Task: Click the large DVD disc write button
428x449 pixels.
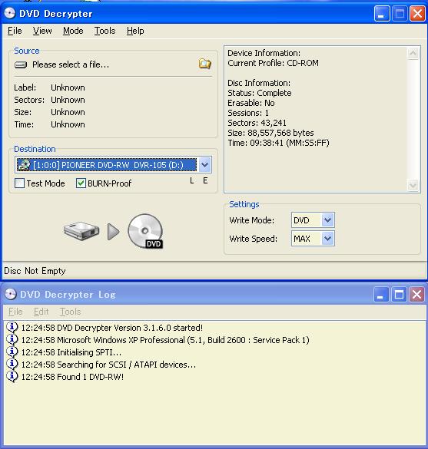Action: point(145,231)
